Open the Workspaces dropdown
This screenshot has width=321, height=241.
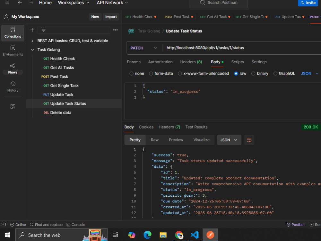(x=74, y=3)
